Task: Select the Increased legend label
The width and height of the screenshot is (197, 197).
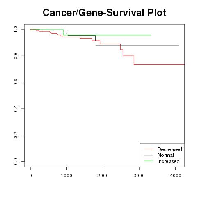Action: [169, 161]
